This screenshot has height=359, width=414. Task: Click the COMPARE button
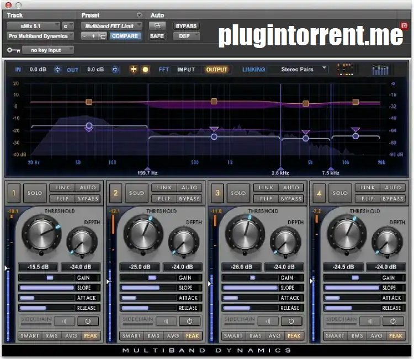pos(125,36)
